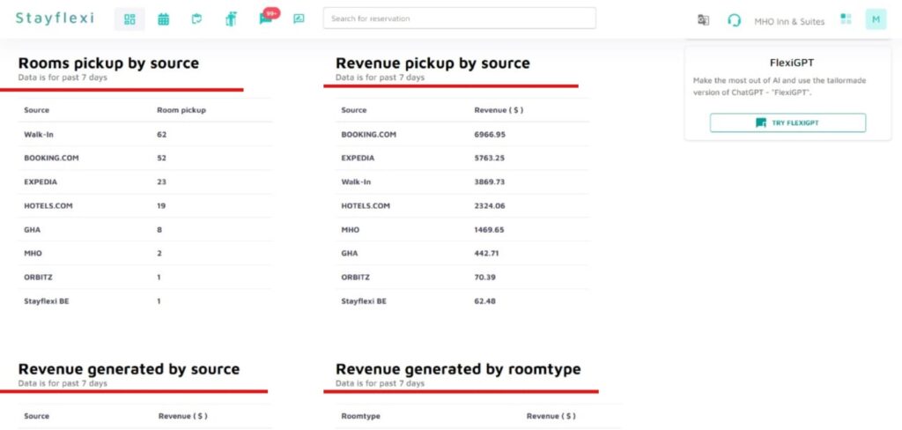Open the M user profile avatar
Image resolution: width=902 pixels, height=430 pixels.
tap(876, 19)
